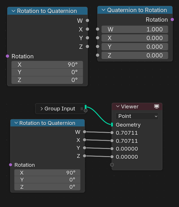Expand the collapsed Group Input node
Image resolution: width=179 pixels, height=207 pixels.
(x=42, y=109)
